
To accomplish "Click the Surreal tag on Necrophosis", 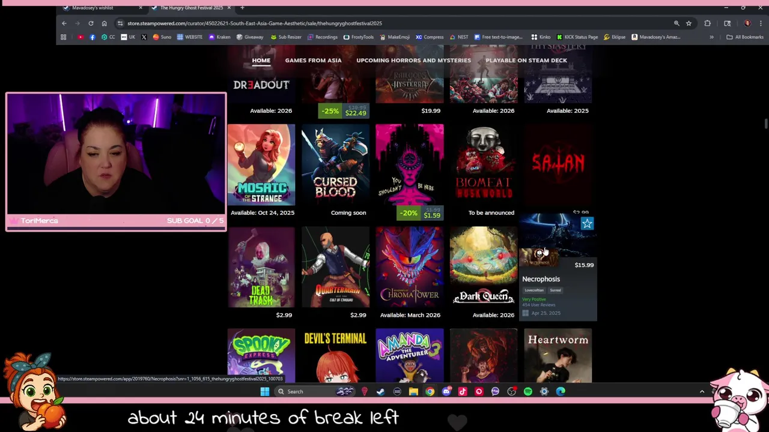I will pos(555,290).
